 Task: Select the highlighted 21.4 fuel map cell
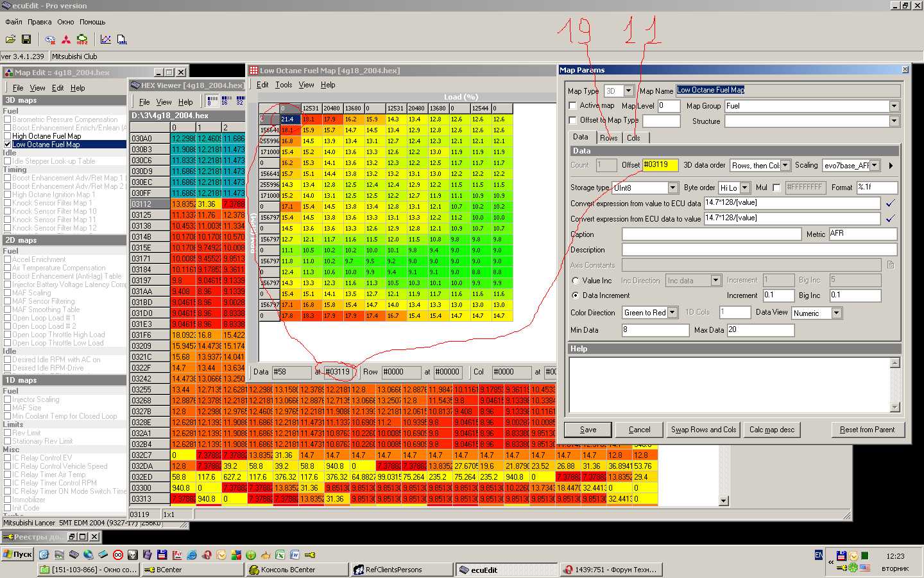[x=290, y=119]
